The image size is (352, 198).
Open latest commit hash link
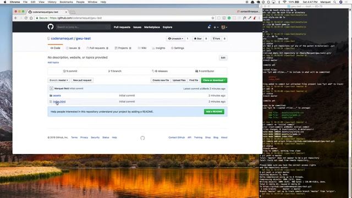[x=204, y=89]
